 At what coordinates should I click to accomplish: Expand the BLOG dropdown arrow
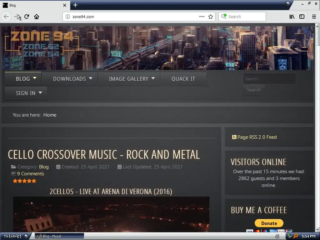35,78
